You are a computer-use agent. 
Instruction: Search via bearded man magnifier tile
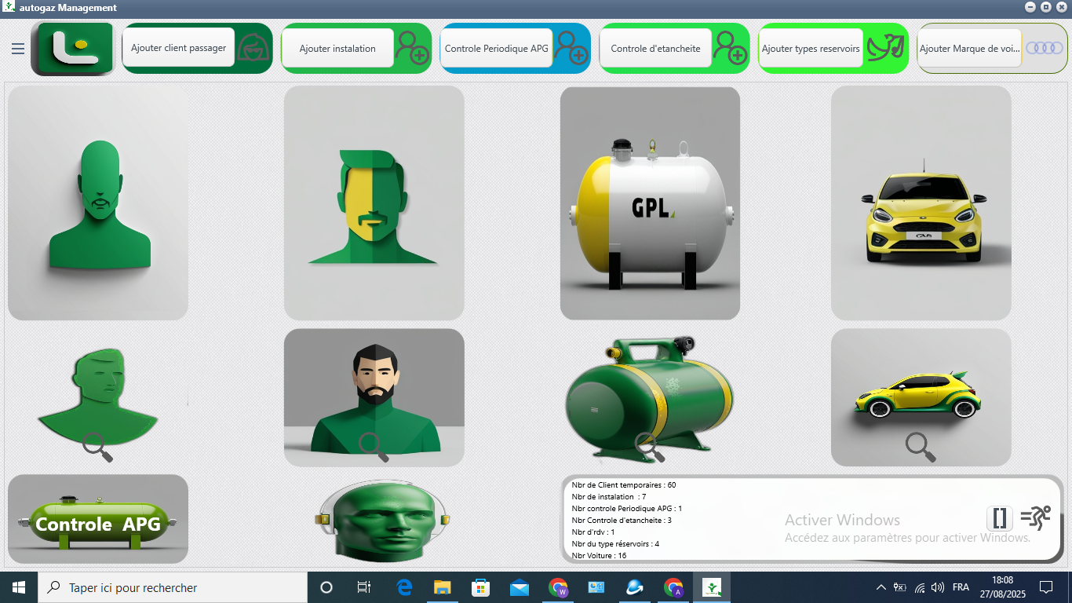click(374, 446)
